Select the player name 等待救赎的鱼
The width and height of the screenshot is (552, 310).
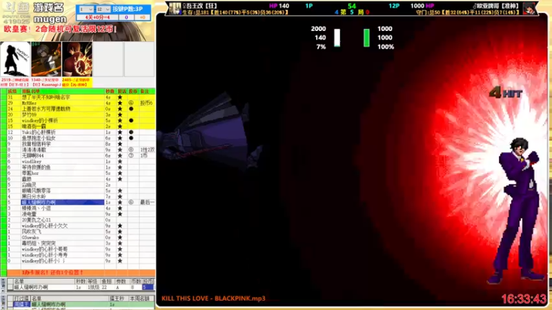click(x=36, y=167)
